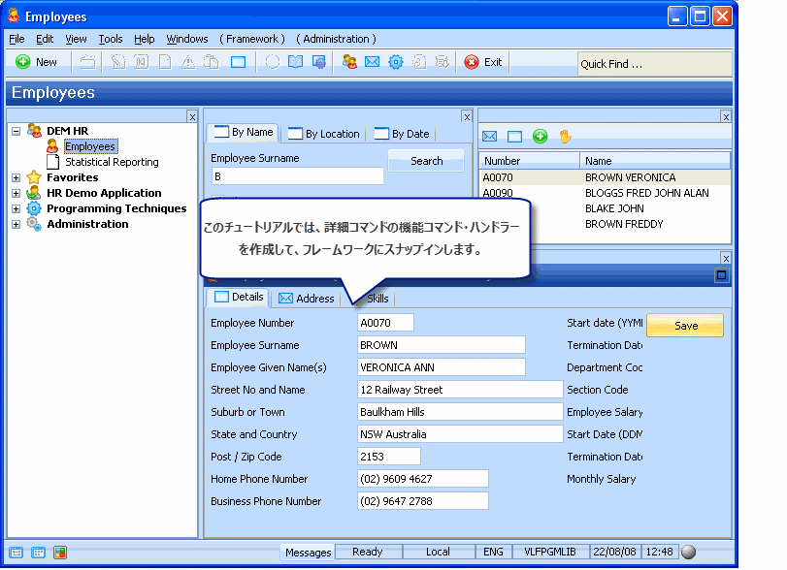787x570 pixels.
Task: Click the greyed-out clipboard paste icon
Action: click(212, 62)
